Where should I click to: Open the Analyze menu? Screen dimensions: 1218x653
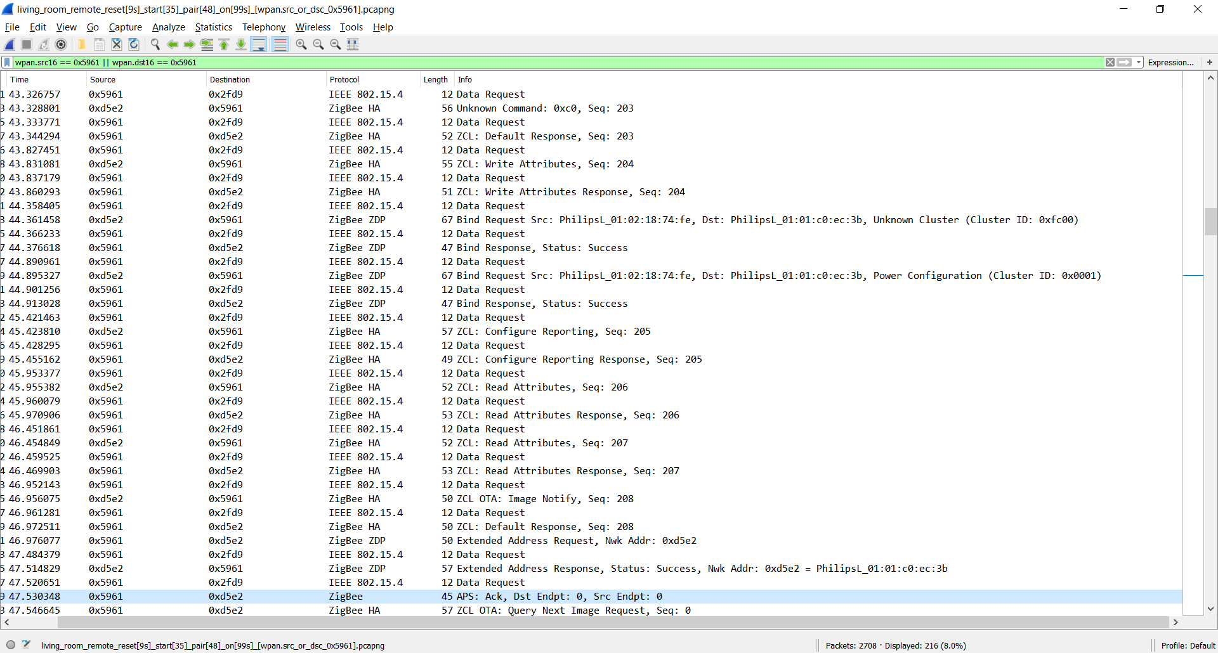click(x=168, y=27)
